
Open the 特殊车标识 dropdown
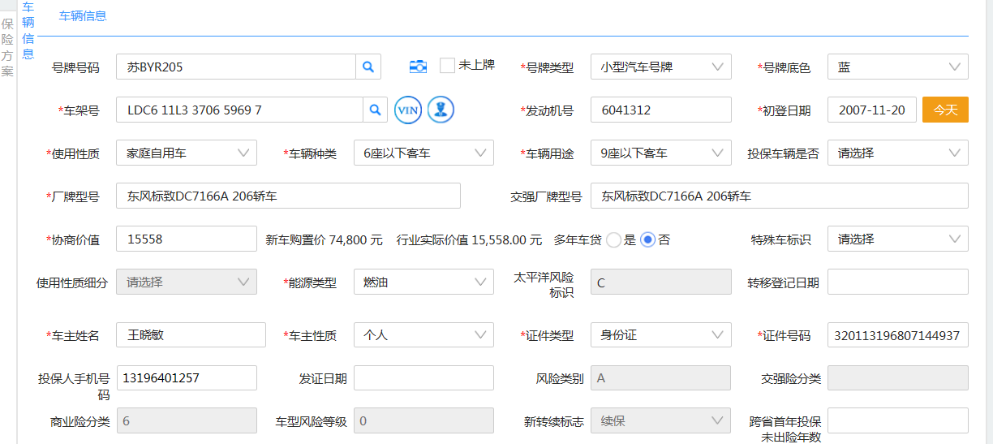pos(897,239)
